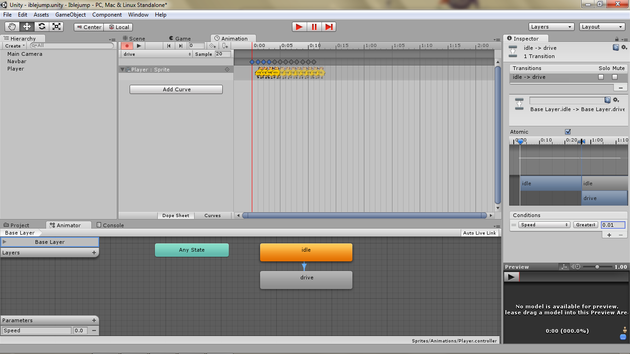Viewport: 630px width, 354px height.
Task: Open the Greater comparison dropdown
Action: pyautogui.click(x=586, y=225)
